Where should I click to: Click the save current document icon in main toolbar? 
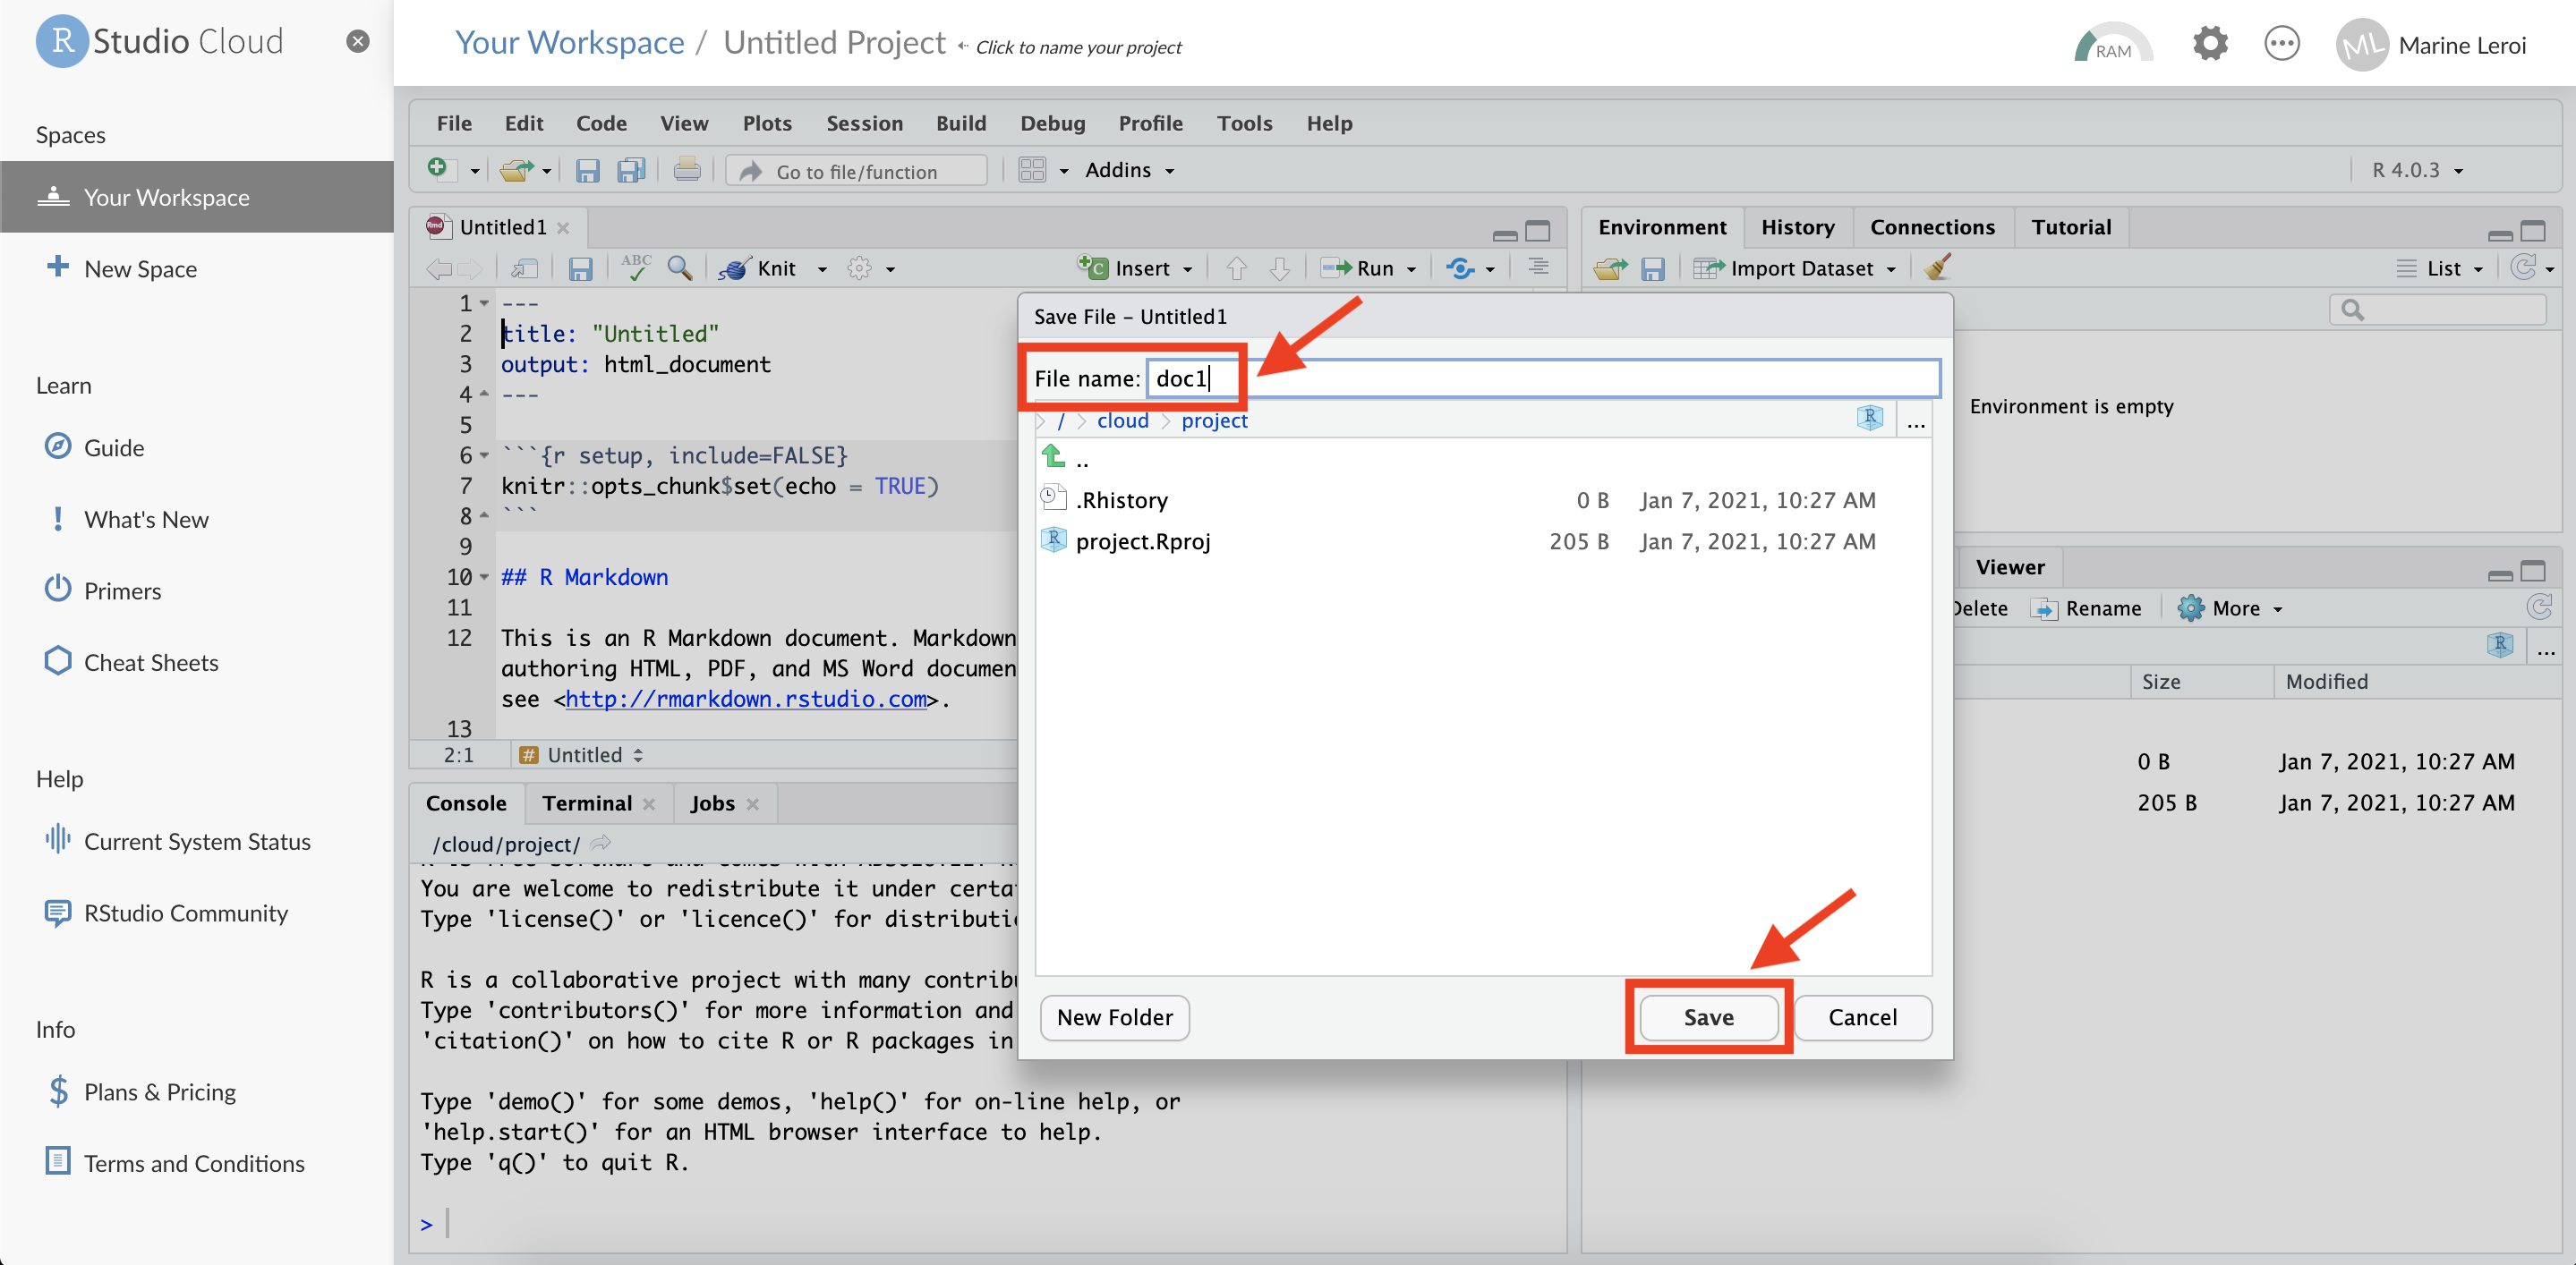pos(587,171)
